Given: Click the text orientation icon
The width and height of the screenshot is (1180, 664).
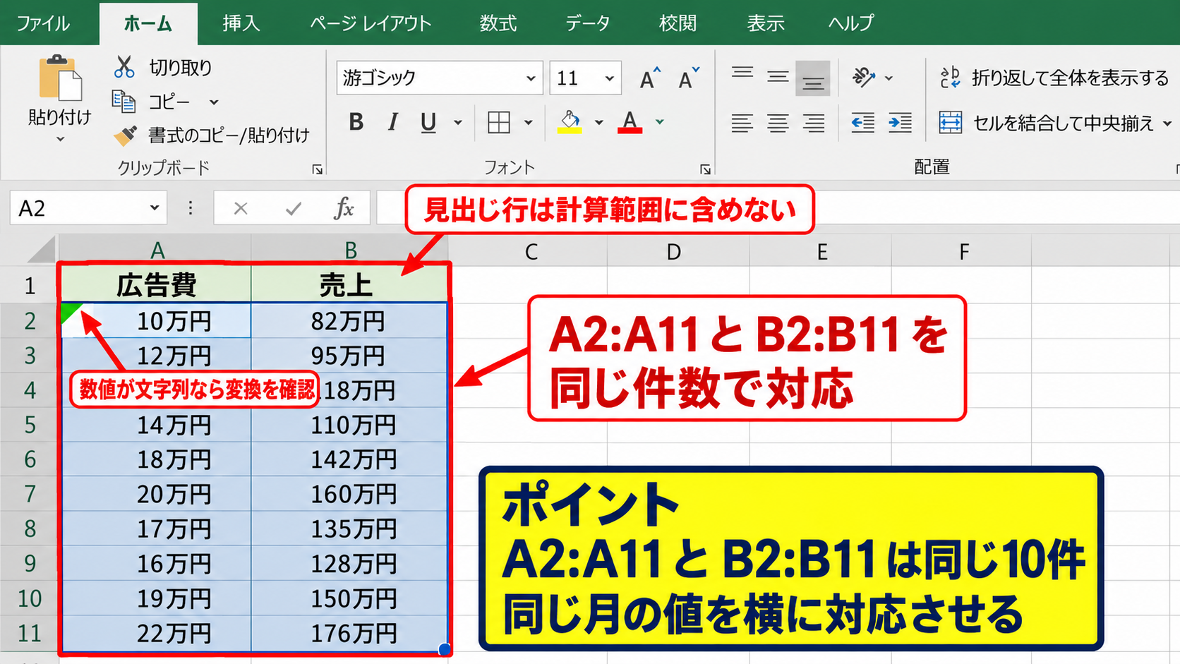Looking at the screenshot, I should pyautogui.click(x=864, y=77).
